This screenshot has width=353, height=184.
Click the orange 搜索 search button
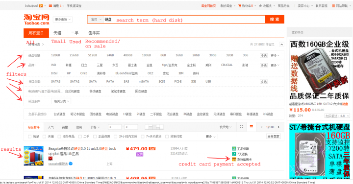click(275, 19)
